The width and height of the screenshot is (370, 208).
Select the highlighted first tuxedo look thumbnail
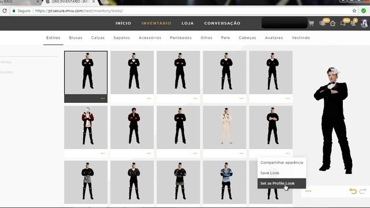coord(86,73)
